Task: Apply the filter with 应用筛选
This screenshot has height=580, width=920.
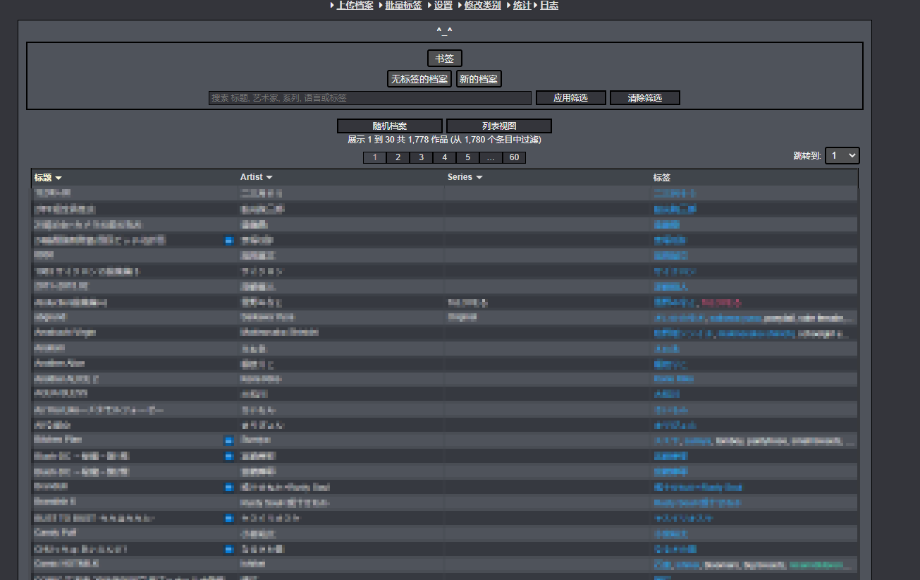Action: pos(570,98)
